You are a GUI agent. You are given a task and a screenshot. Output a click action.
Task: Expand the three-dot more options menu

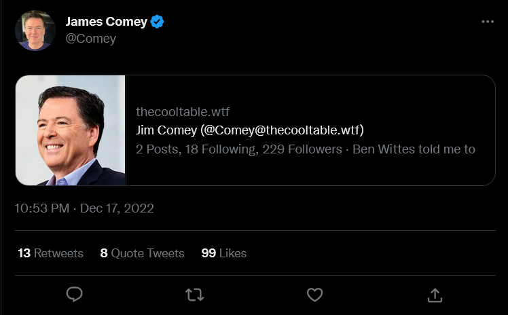click(x=488, y=22)
